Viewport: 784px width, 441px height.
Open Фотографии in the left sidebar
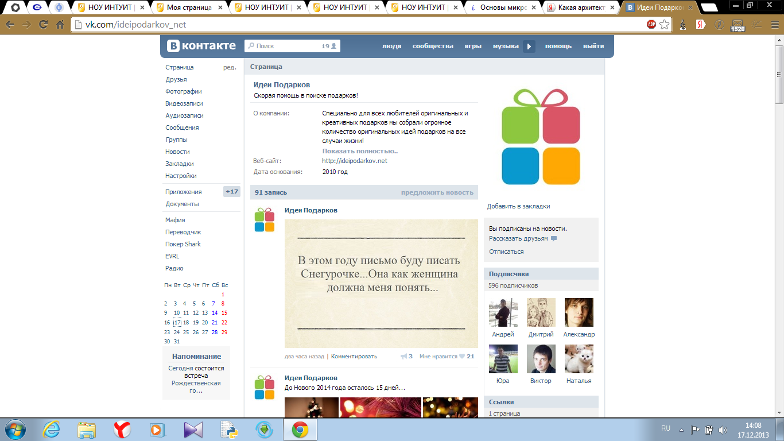coord(184,91)
